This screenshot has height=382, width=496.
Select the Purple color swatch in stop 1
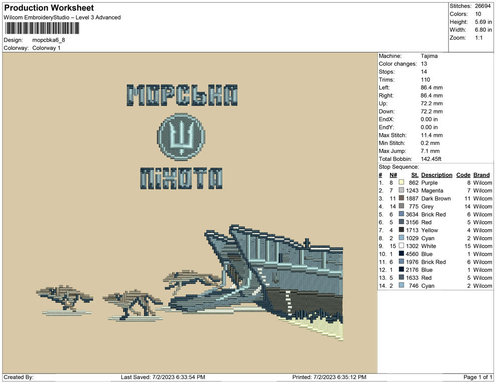point(401,183)
